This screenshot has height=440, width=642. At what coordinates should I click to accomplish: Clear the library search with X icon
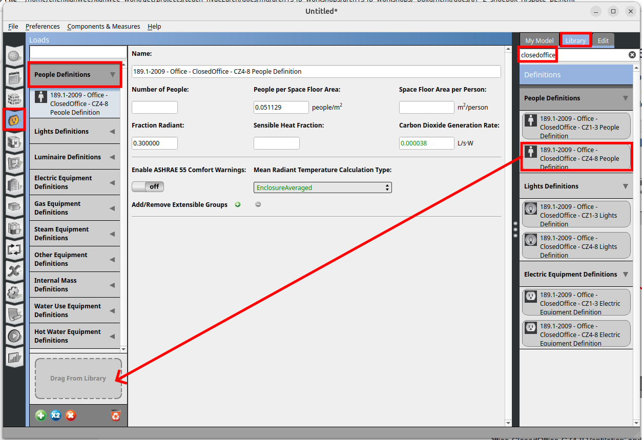[x=632, y=55]
